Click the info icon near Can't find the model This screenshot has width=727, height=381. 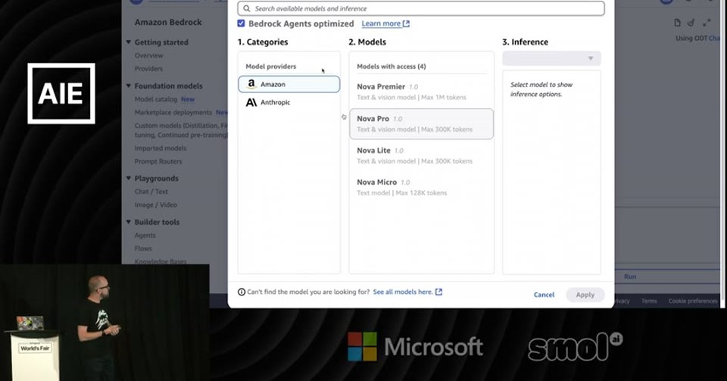242,292
